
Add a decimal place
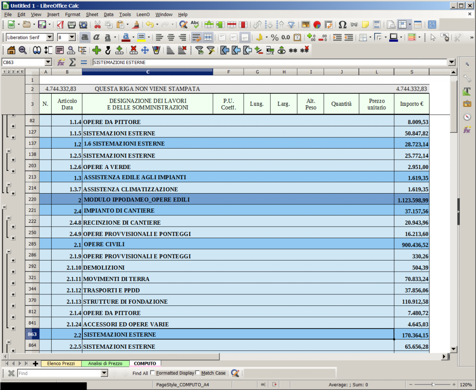coord(311,37)
